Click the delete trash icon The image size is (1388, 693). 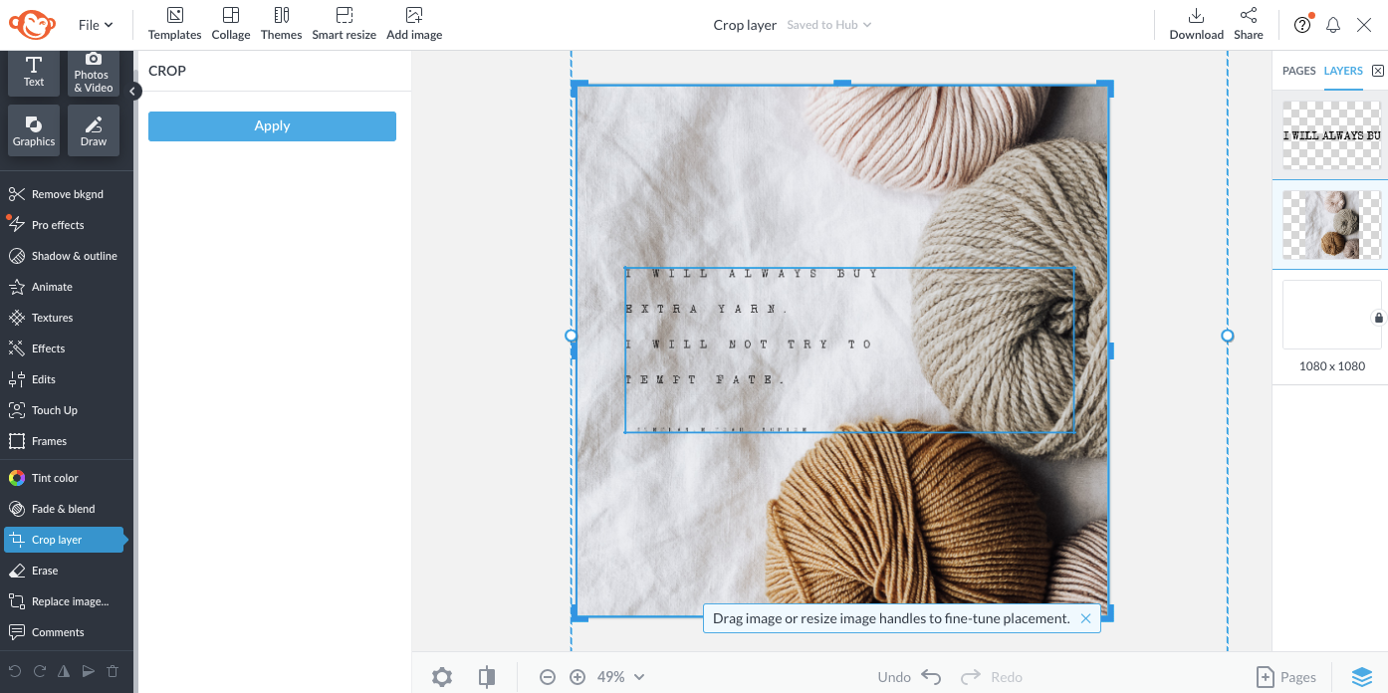click(113, 671)
